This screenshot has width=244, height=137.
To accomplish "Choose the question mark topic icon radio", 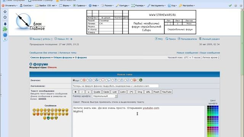I will coord(113,80).
